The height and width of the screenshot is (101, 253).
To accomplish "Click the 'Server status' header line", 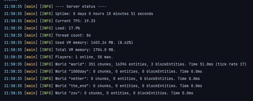I will coord(55,7).
